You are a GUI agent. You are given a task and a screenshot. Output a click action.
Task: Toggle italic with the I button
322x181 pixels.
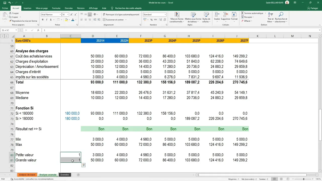pyautogui.click(x=47, y=20)
